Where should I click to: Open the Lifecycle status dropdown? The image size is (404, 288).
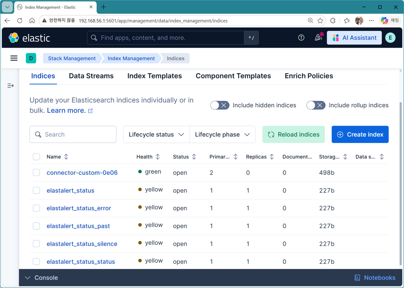156,134
